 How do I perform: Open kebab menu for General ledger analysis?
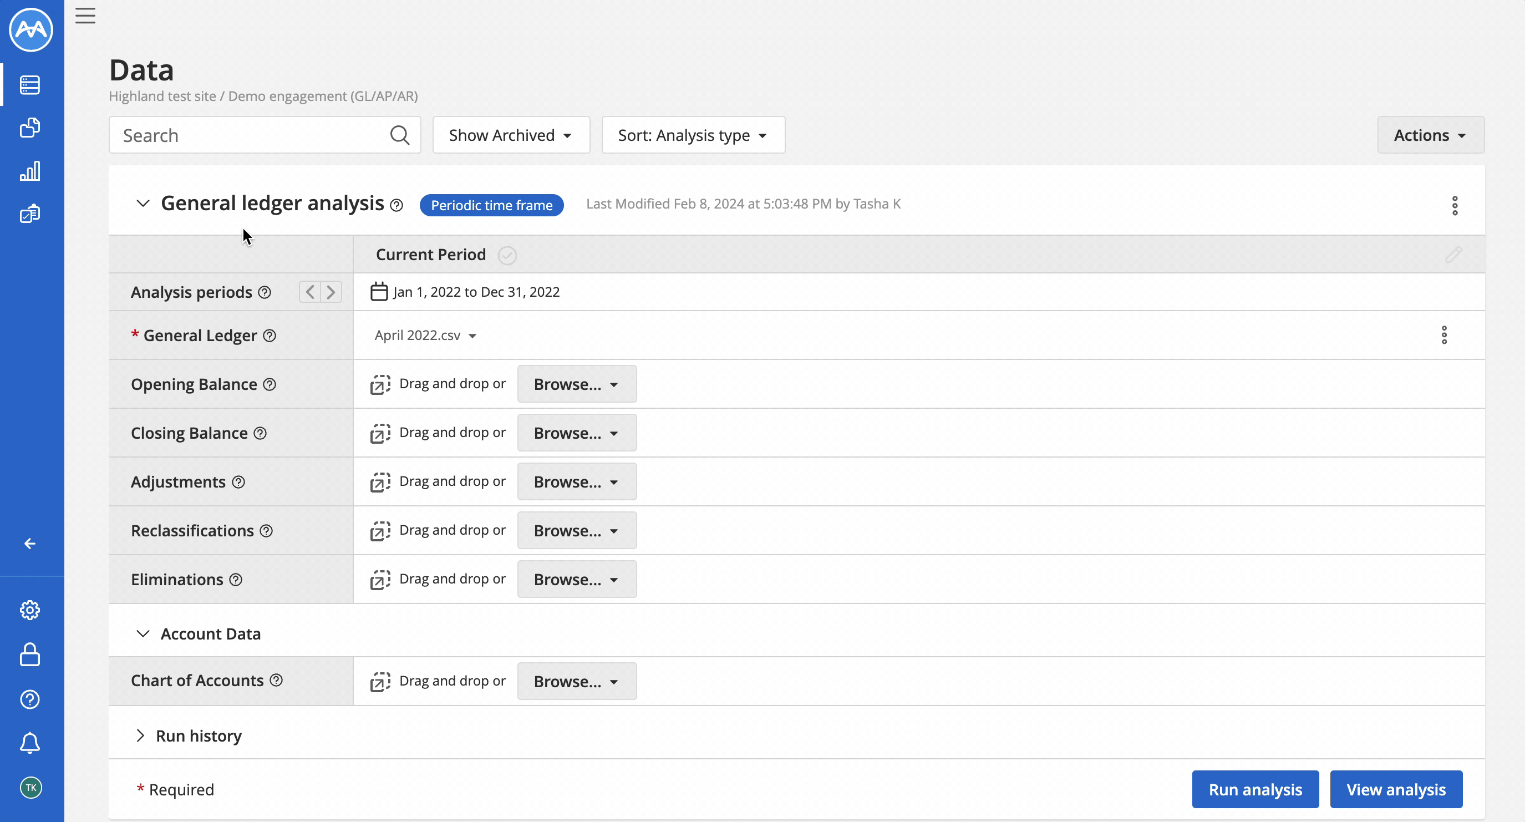click(x=1455, y=205)
